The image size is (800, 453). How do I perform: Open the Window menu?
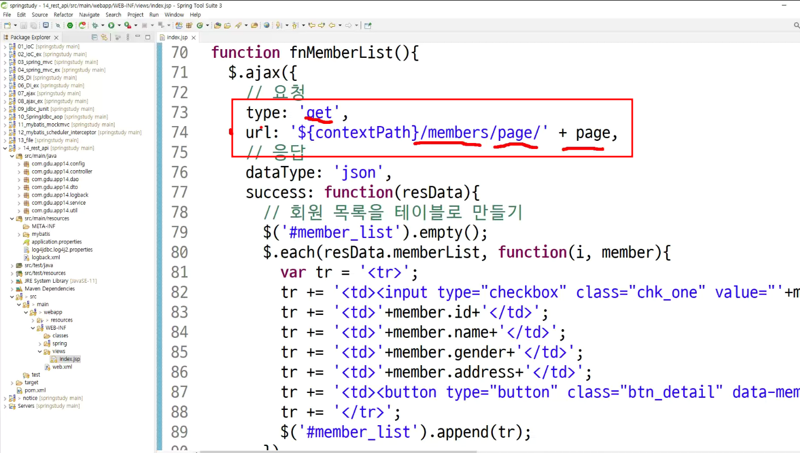174,15
